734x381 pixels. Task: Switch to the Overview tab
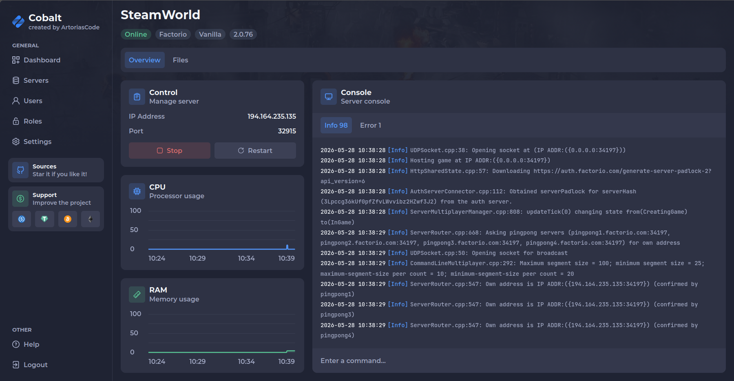145,60
